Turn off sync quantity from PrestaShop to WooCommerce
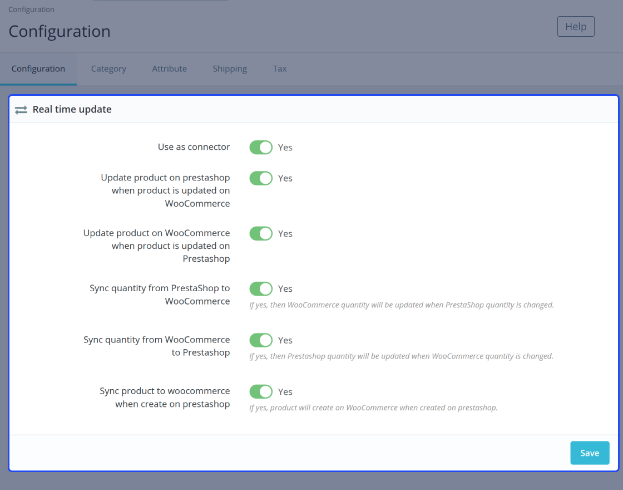Viewport: 623px width, 490px height. pos(261,289)
